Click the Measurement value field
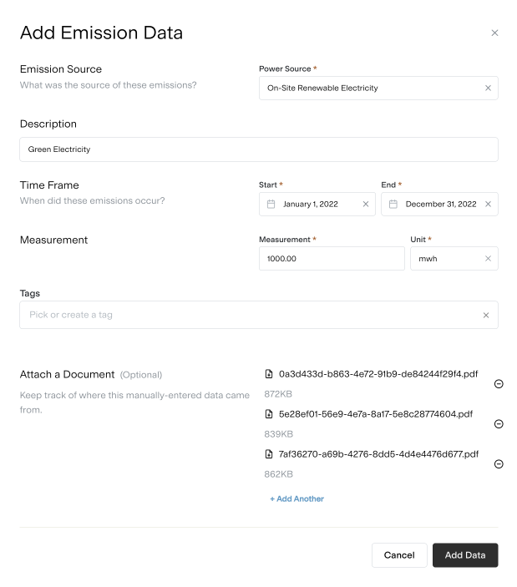 tap(332, 259)
